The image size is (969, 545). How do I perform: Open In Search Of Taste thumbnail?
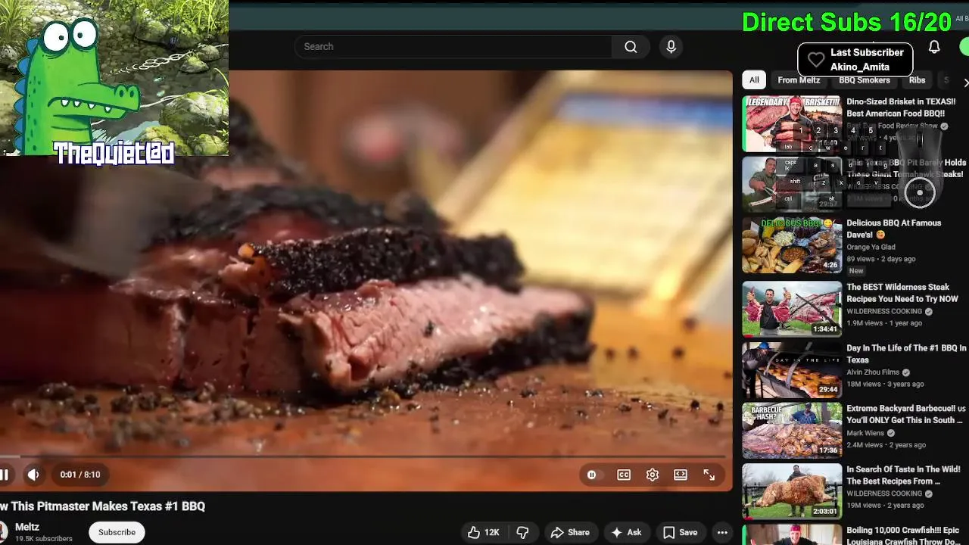click(x=792, y=491)
